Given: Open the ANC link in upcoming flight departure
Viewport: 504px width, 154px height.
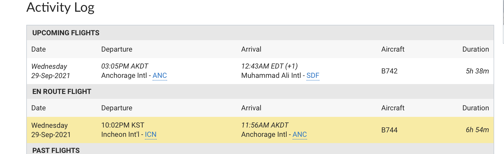Looking at the screenshot, I should click(160, 76).
